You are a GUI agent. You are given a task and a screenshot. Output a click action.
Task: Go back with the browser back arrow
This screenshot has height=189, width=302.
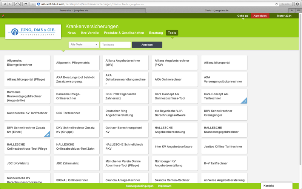coord(5,4)
